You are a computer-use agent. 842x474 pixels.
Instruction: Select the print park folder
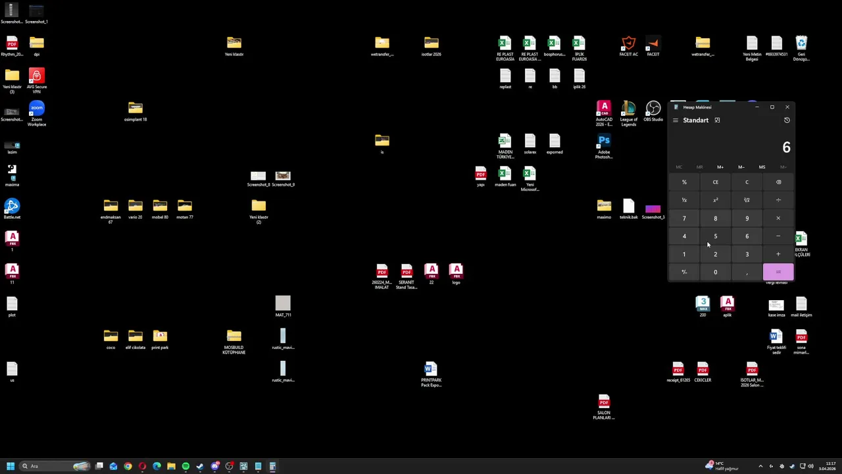coord(160,340)
